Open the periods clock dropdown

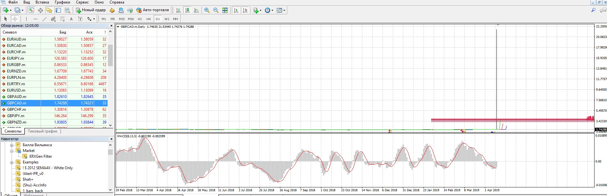click(269, 10)
